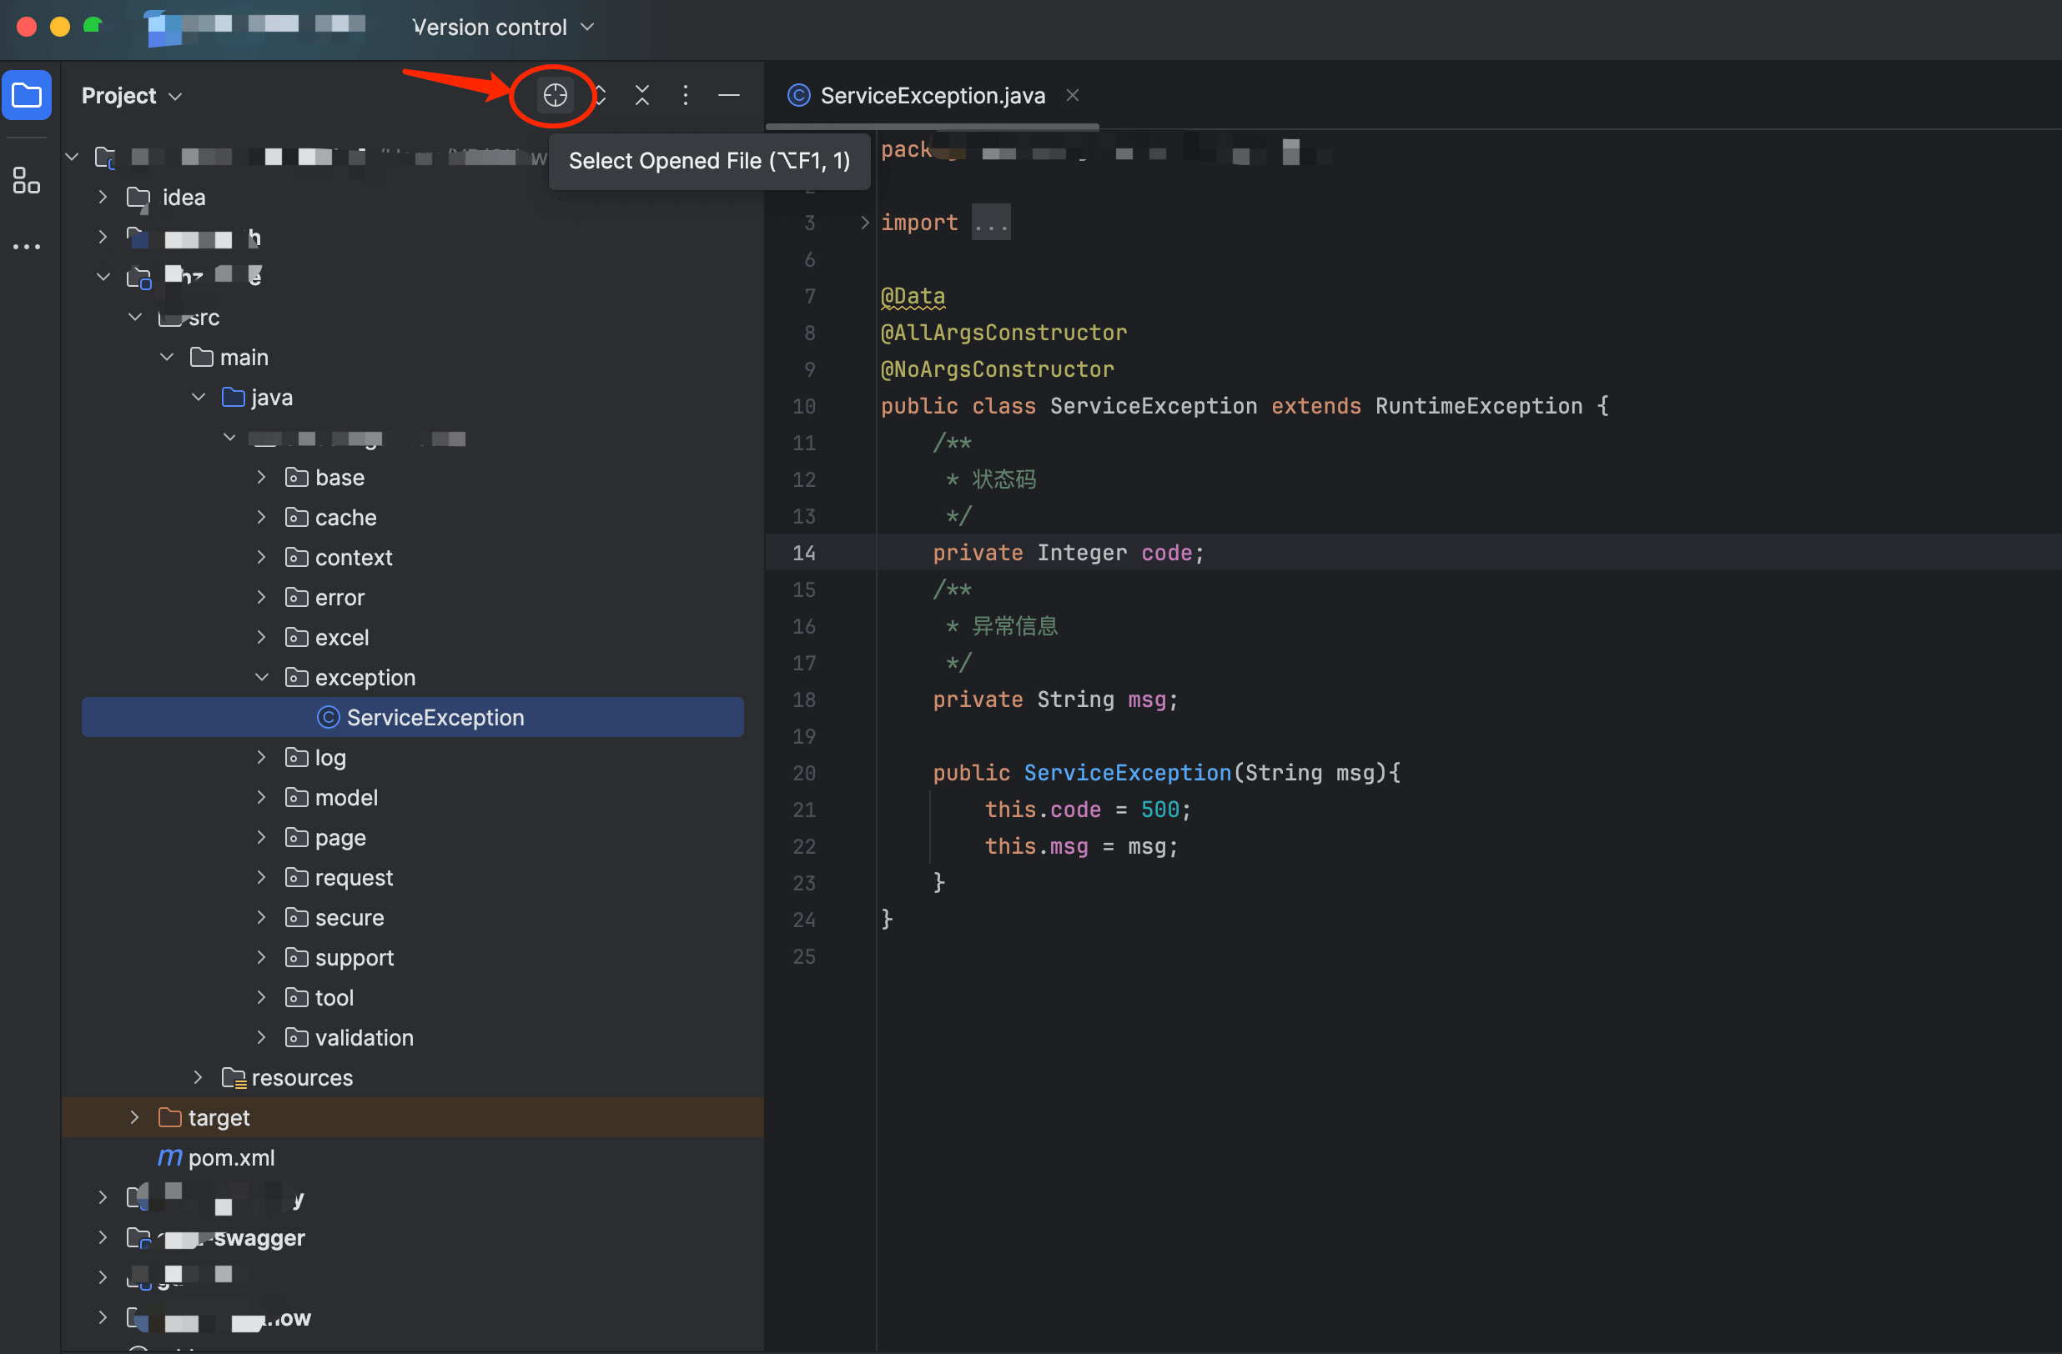Click msg field declaration on line 18
The image size is (2062, 1354).
pos(1146,700)
